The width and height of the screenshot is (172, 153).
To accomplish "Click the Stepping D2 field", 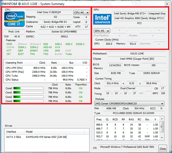I will [56, 17].
